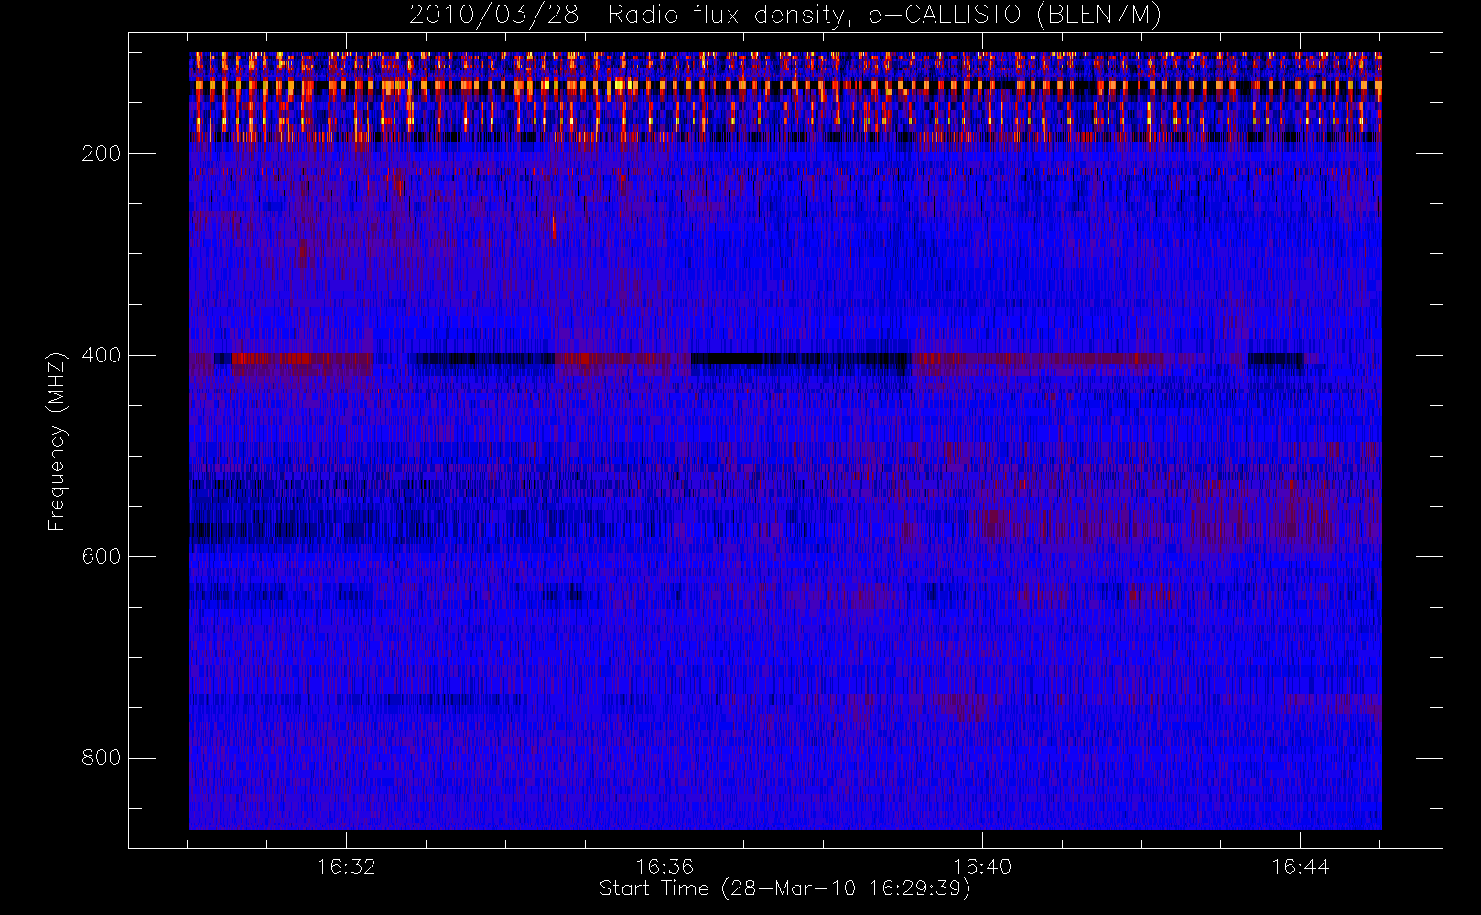Select the 800 frequency tick label

click(x=102, y=758)
